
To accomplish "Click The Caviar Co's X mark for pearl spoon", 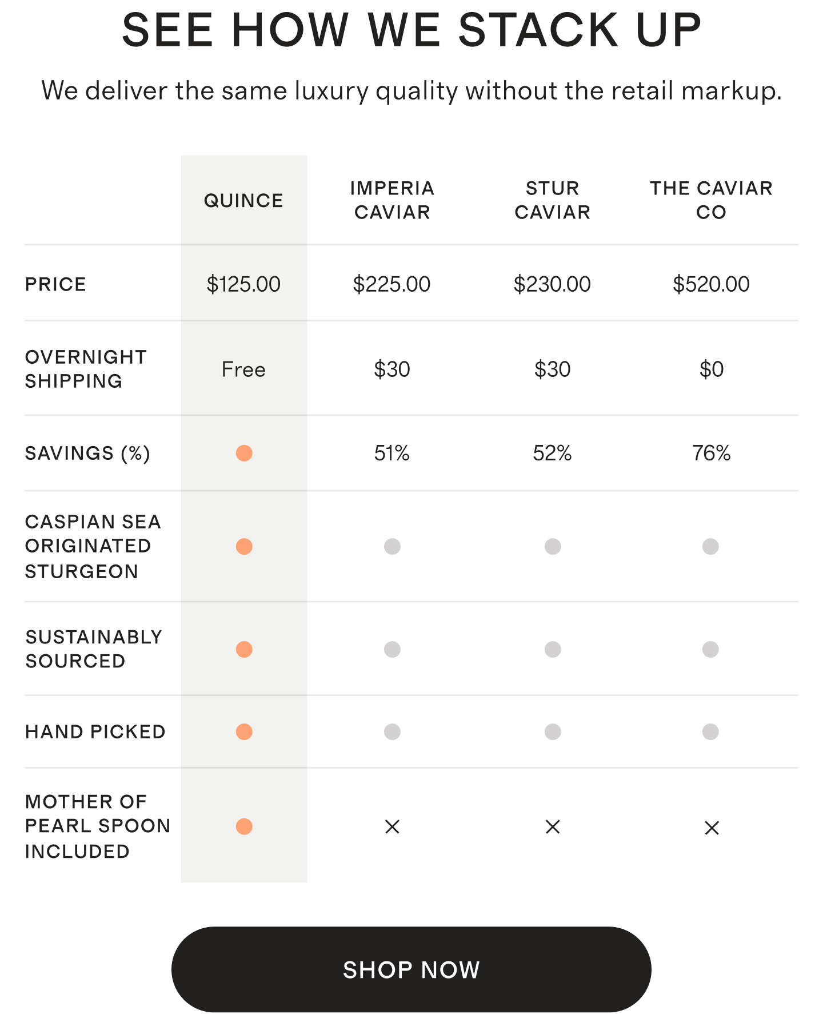I will click(x=712, y=828).
